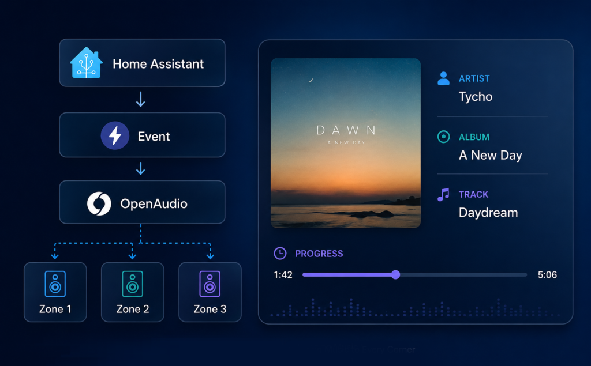
Task: Click the Home Assistant house icon
Action: pos(87,62)
